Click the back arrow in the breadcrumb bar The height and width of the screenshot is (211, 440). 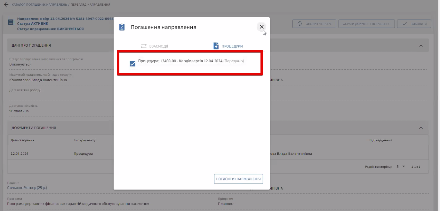[x=6, y=5]
